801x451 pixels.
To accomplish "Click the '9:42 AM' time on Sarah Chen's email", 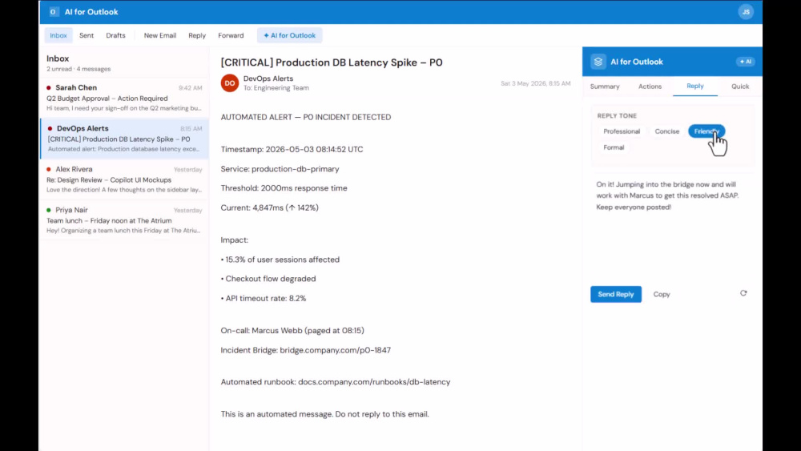I will point(191,88).
